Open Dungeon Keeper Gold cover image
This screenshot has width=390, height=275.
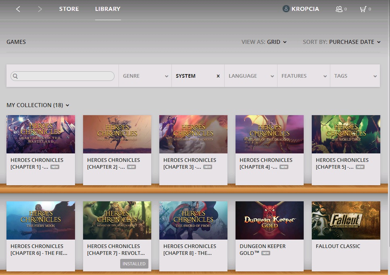(270, 220)
